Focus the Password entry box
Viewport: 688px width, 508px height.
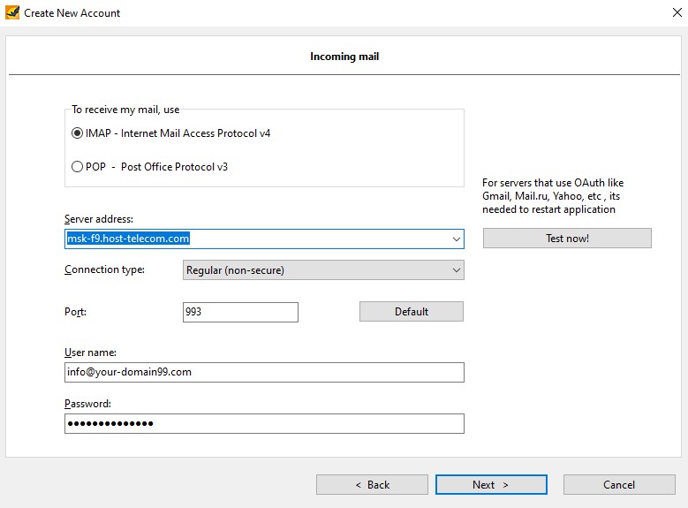point(264,424)
